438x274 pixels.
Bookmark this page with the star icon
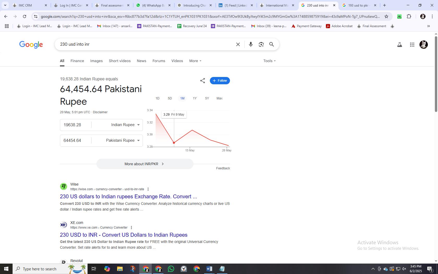pos(386,16)
